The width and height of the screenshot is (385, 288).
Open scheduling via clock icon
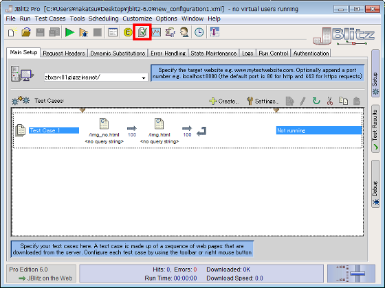[x=199, y=32]
